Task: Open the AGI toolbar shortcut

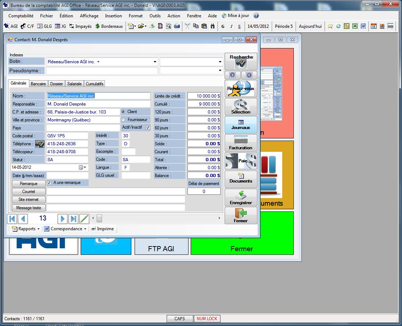Action: pos(11,26)
